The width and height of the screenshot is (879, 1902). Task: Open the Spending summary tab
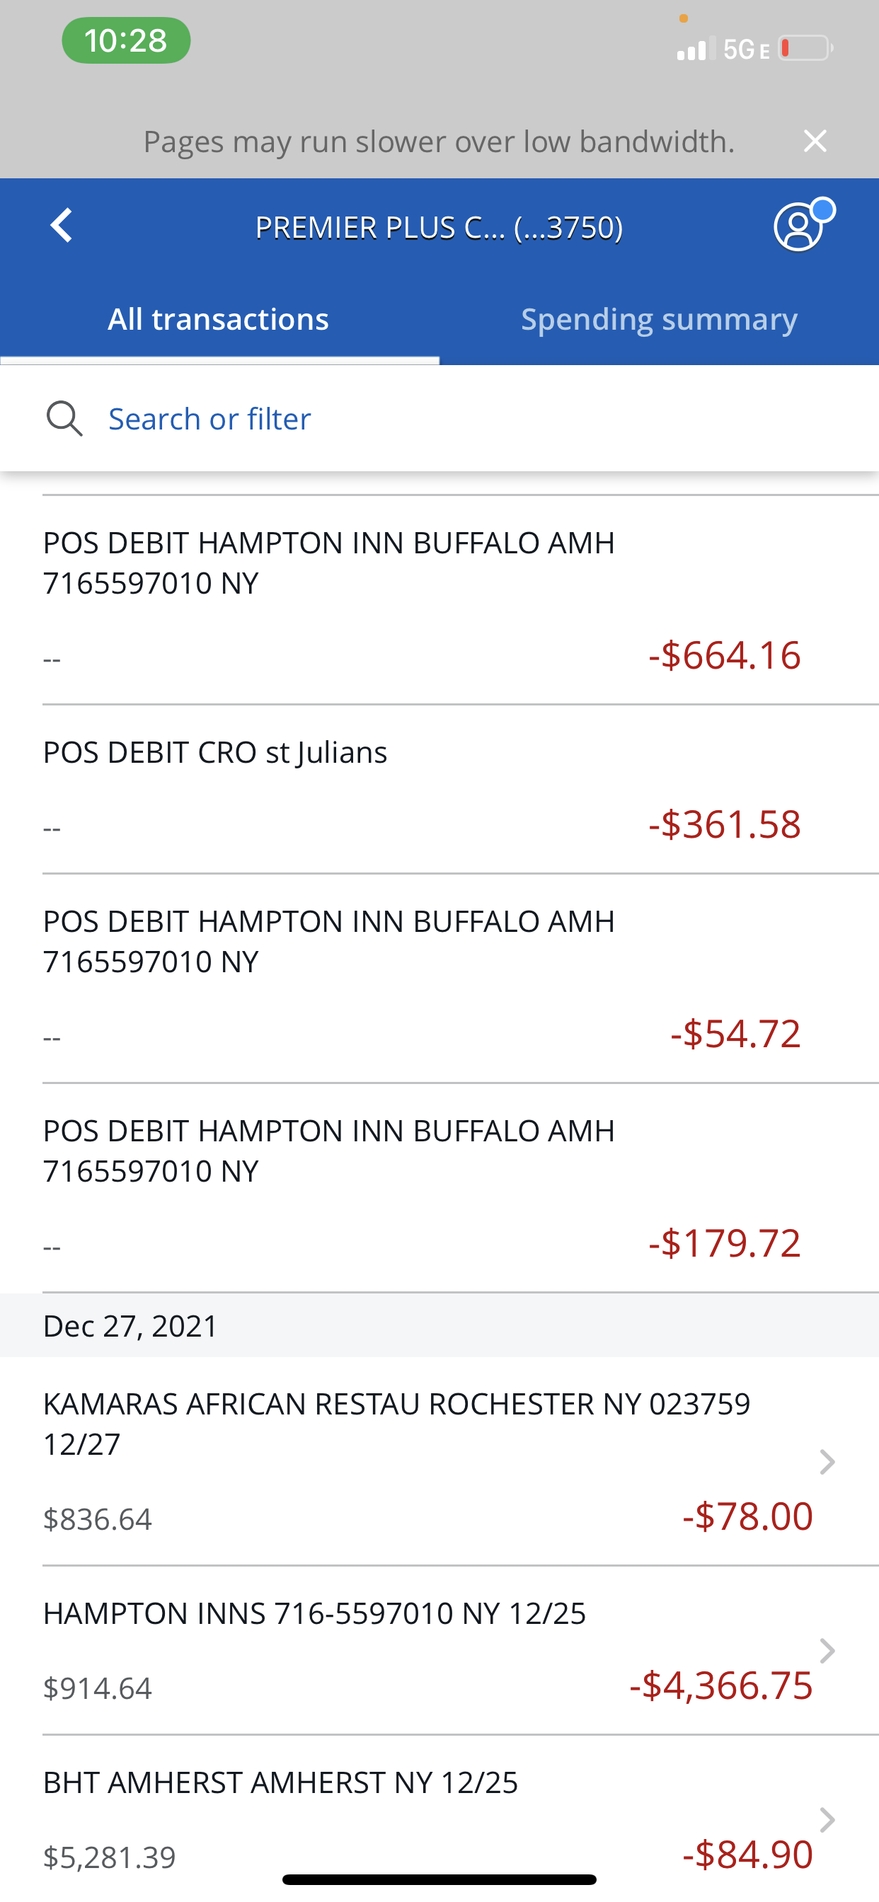[659, 320]
